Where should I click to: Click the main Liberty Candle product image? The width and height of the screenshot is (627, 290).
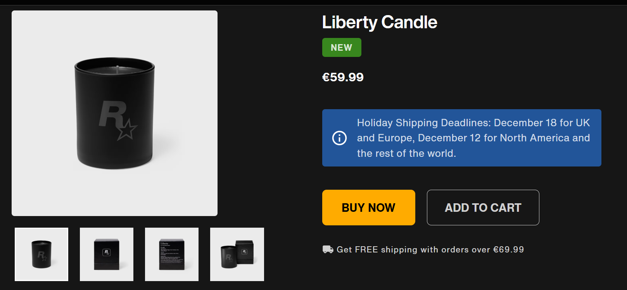114,113
